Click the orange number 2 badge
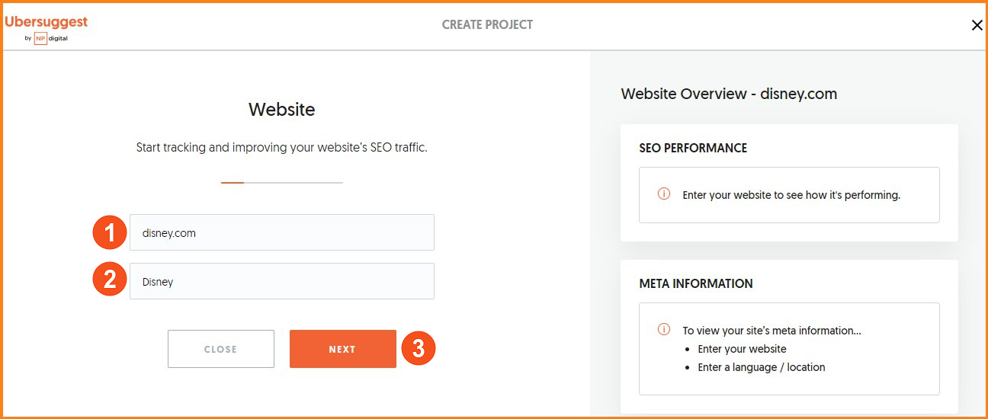 coord(109,281)
